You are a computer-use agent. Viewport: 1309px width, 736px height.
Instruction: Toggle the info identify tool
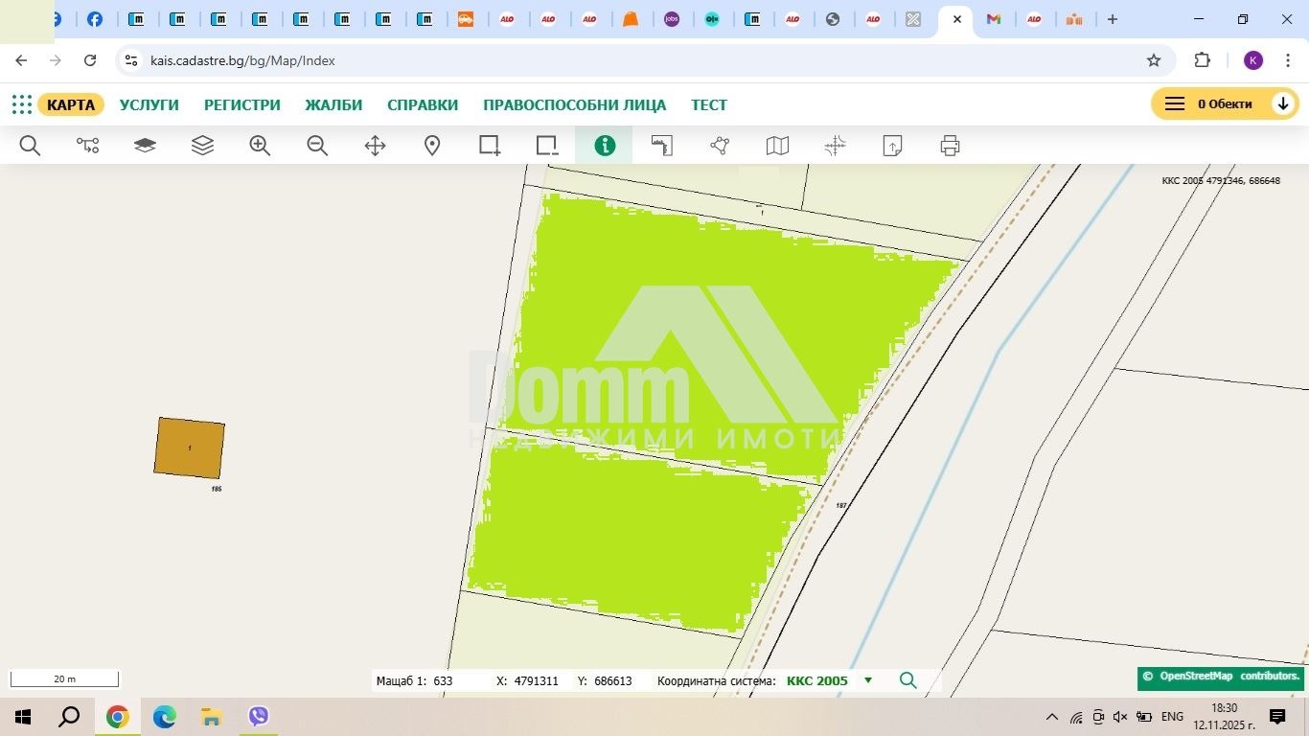pyautogui.click(x=605, y=146)
